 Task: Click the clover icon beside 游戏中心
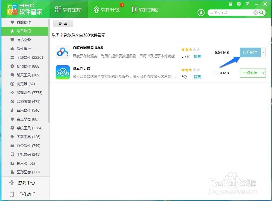tap(12, 182)
